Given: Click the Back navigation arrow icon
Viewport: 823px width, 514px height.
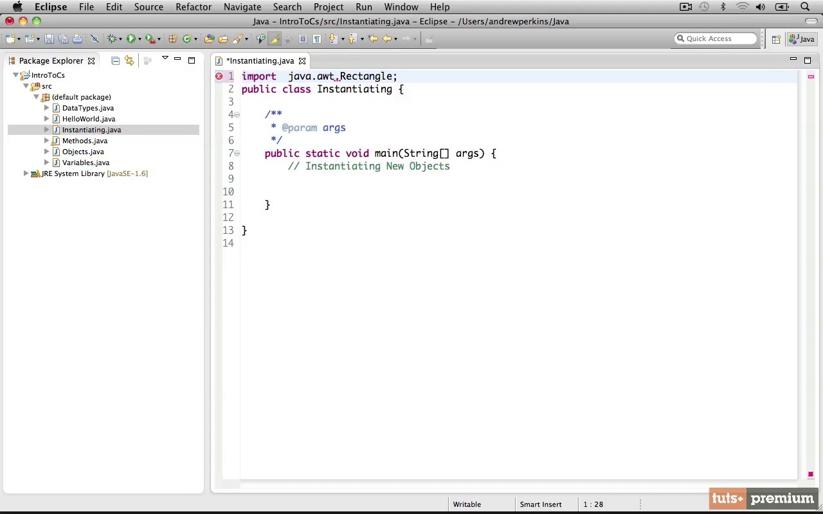Looking at the screenshot, I should tap(387, 39).
